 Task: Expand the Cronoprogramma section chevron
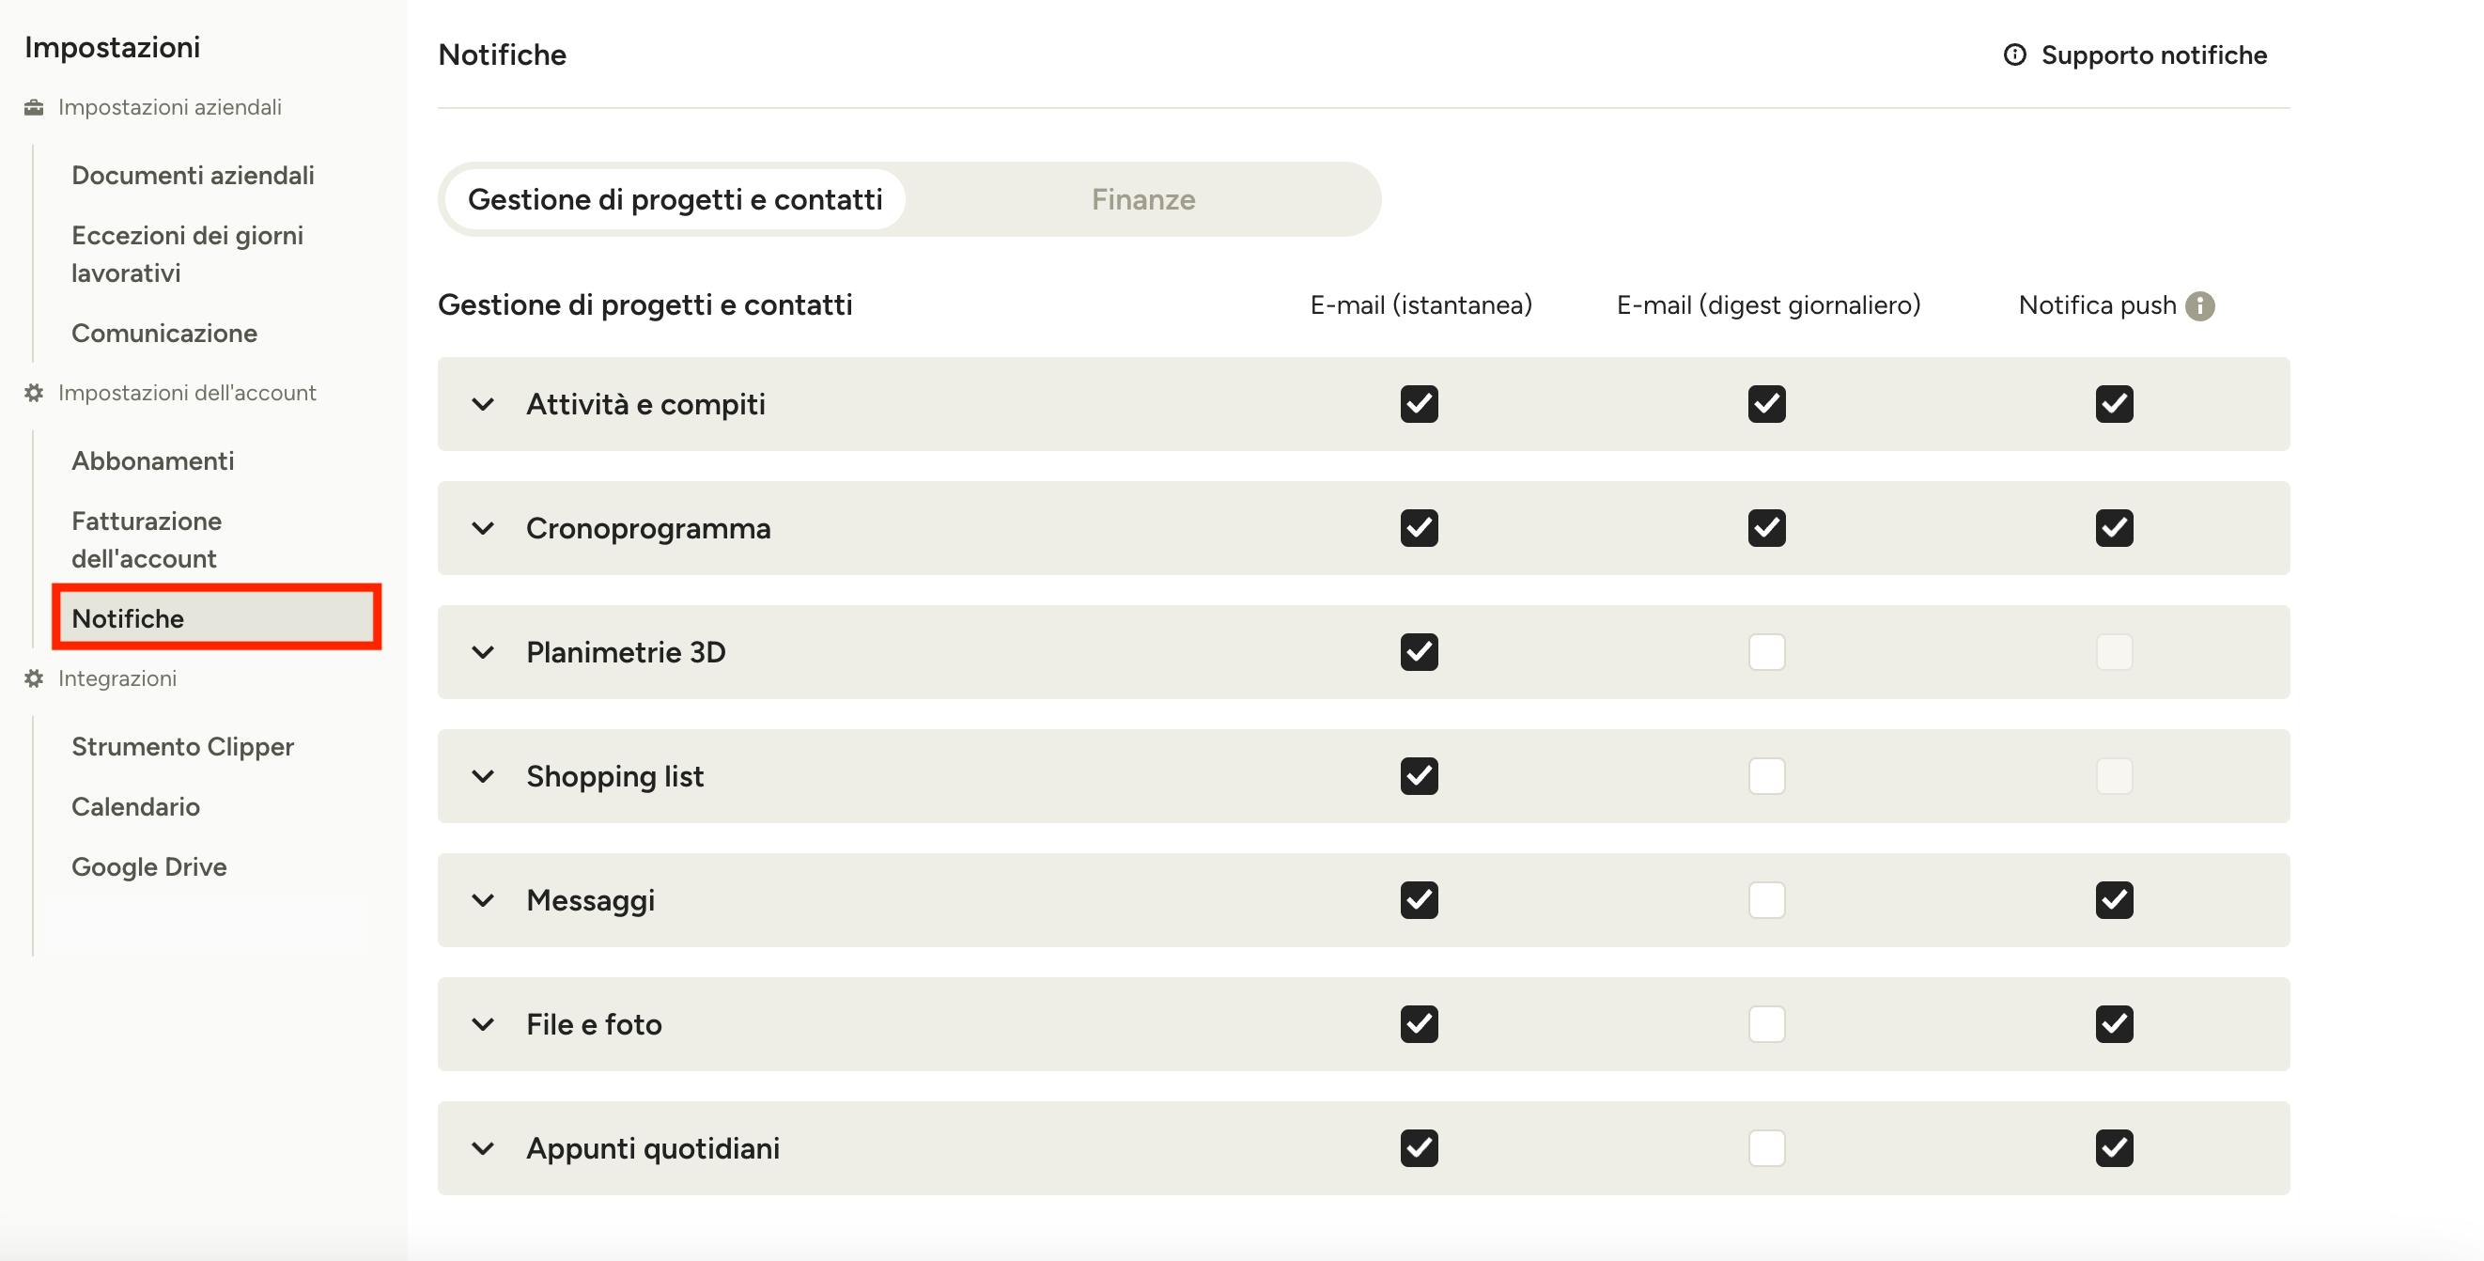tap(483, 528)
